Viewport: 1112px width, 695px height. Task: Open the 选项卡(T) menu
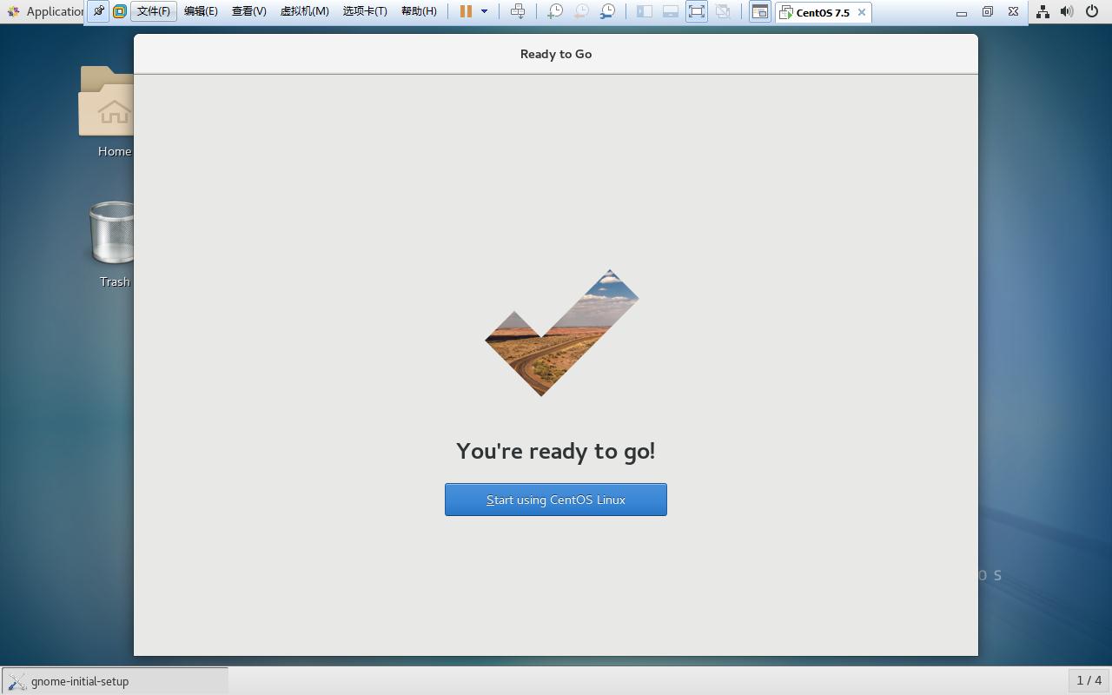click(365, 11)
